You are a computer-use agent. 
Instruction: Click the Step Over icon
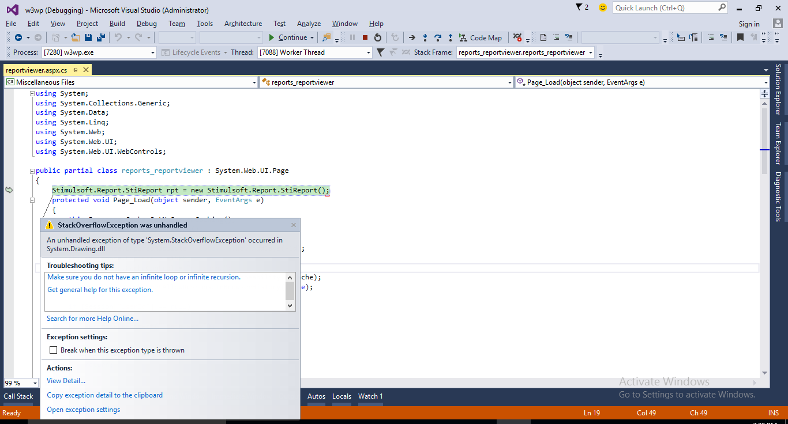[x=438, y=37]
